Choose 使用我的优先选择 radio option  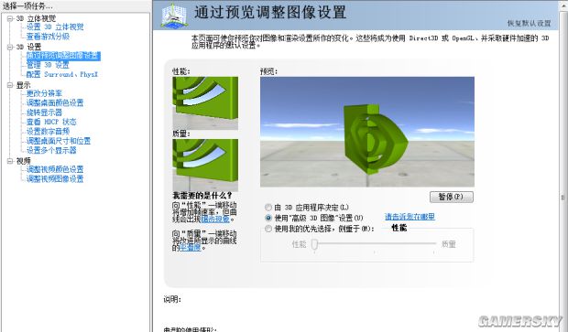pyautogui.click(x=268, y=229)
